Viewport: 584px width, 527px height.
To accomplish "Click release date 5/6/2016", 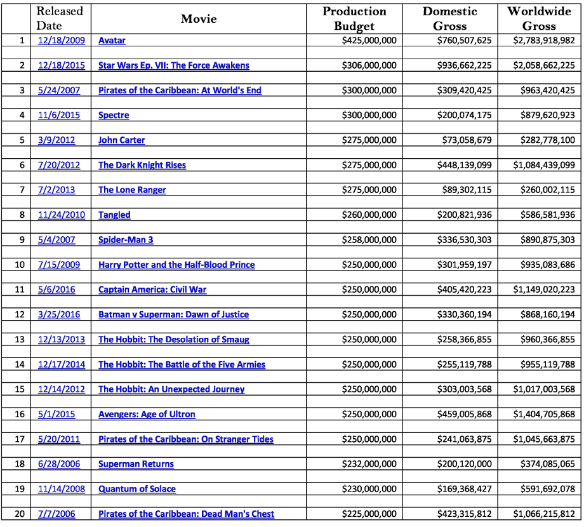I will [56, 290].
